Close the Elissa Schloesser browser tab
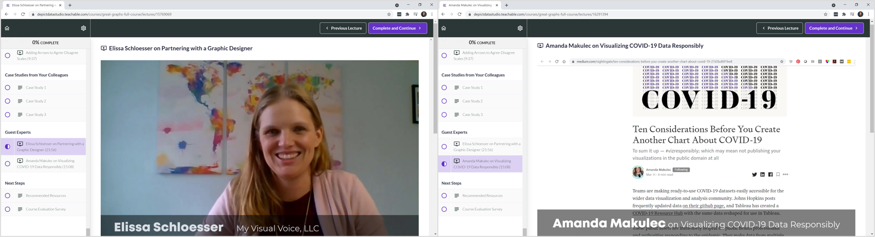This screenshot has height=237, width=875. click(60, 5)
